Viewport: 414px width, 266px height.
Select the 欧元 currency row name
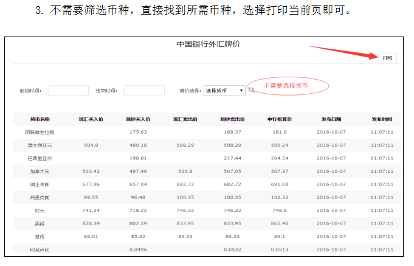[x=40, y=210]
